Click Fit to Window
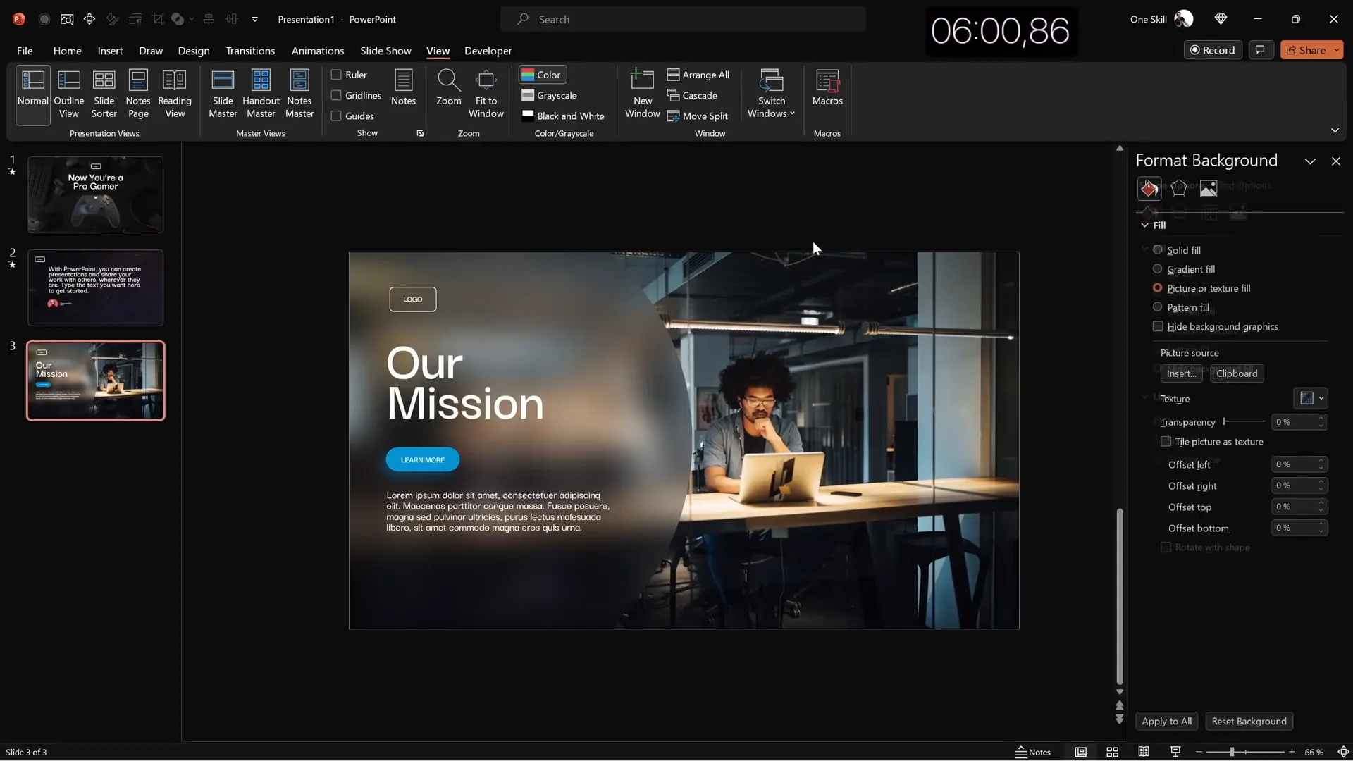Screen dimensions: 1353x761 click(x=486, y=92)
